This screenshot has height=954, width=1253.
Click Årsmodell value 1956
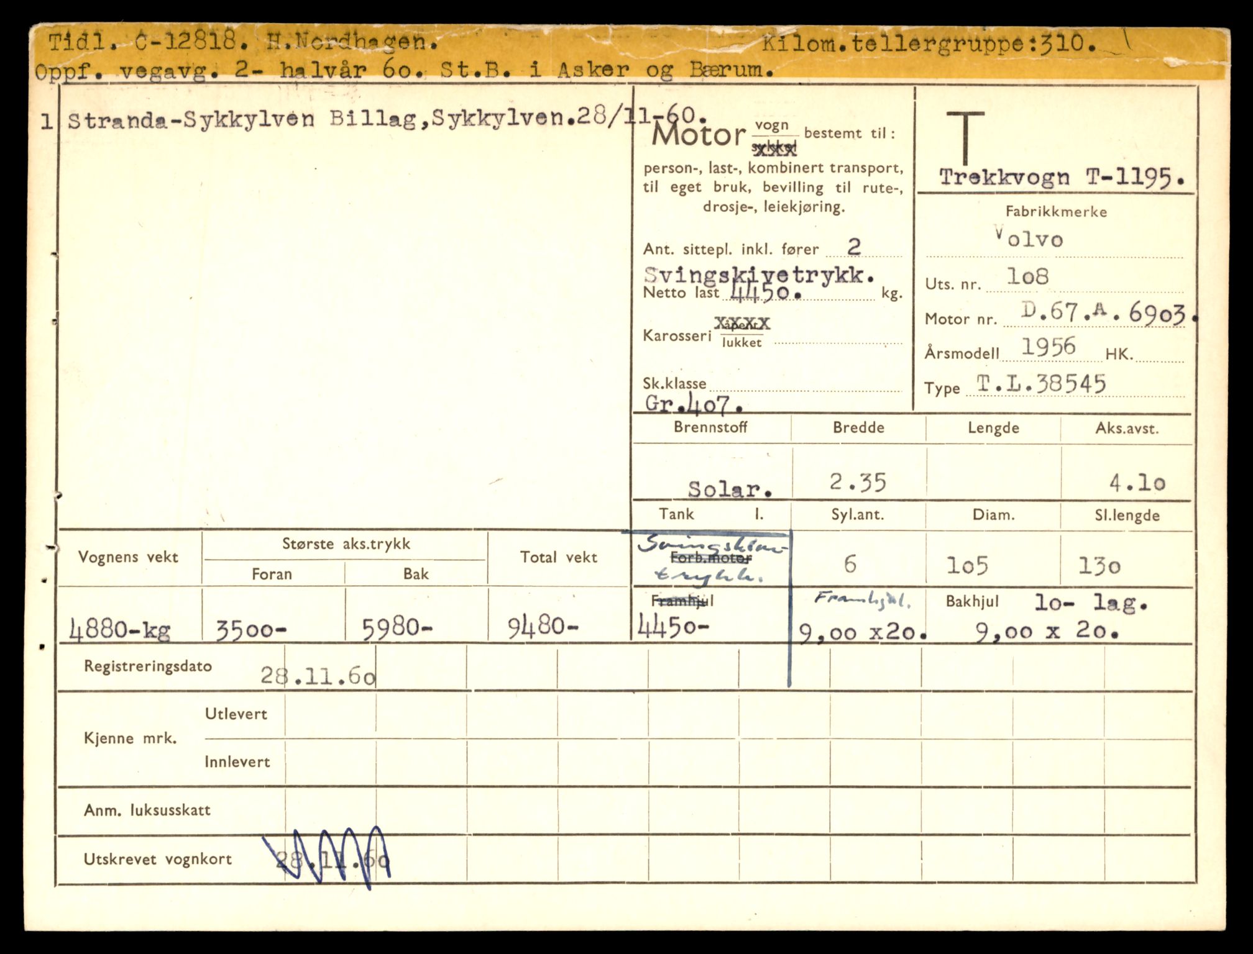[x=1049, y=347]
